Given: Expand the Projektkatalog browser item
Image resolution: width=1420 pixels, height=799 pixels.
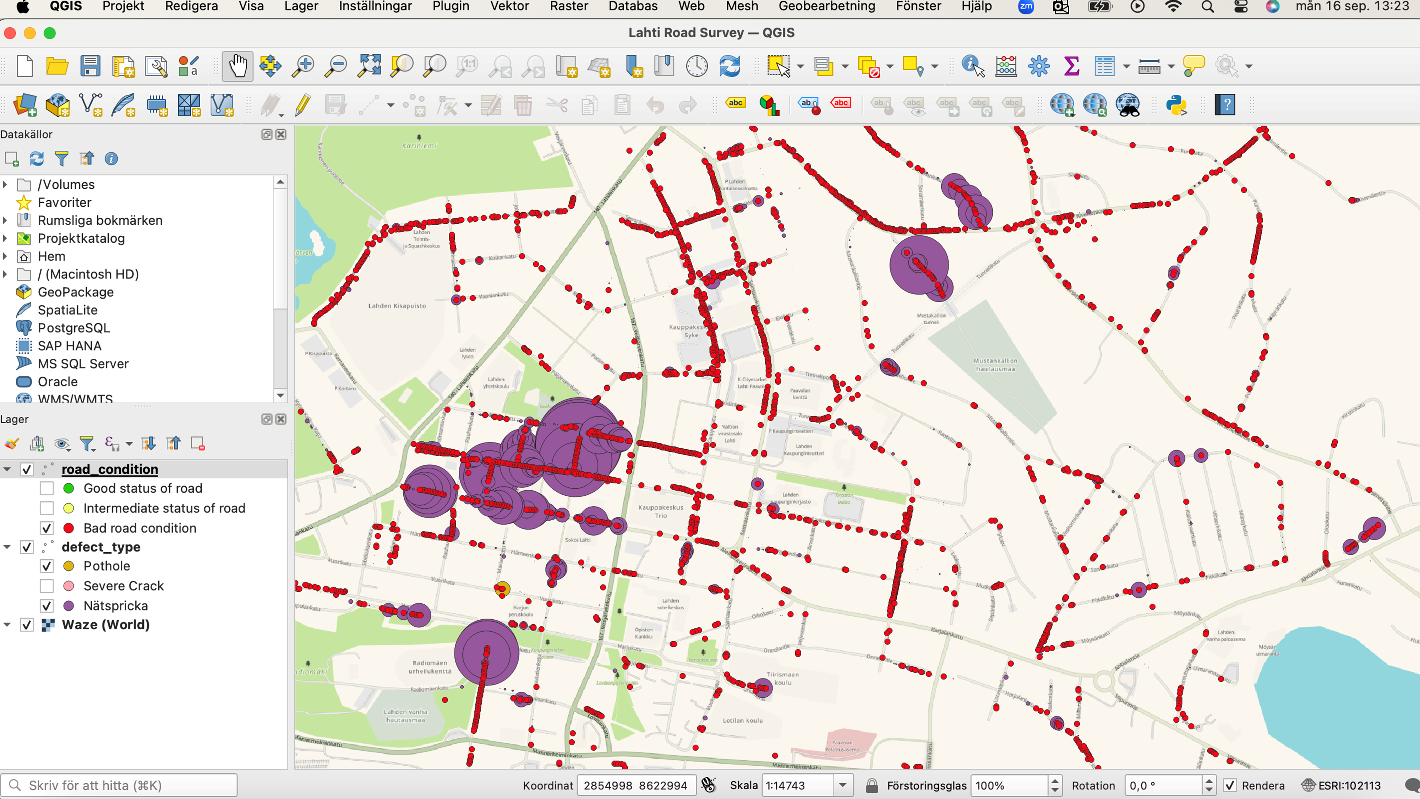Looking at the screenshot, I should [x=5, y=239].
